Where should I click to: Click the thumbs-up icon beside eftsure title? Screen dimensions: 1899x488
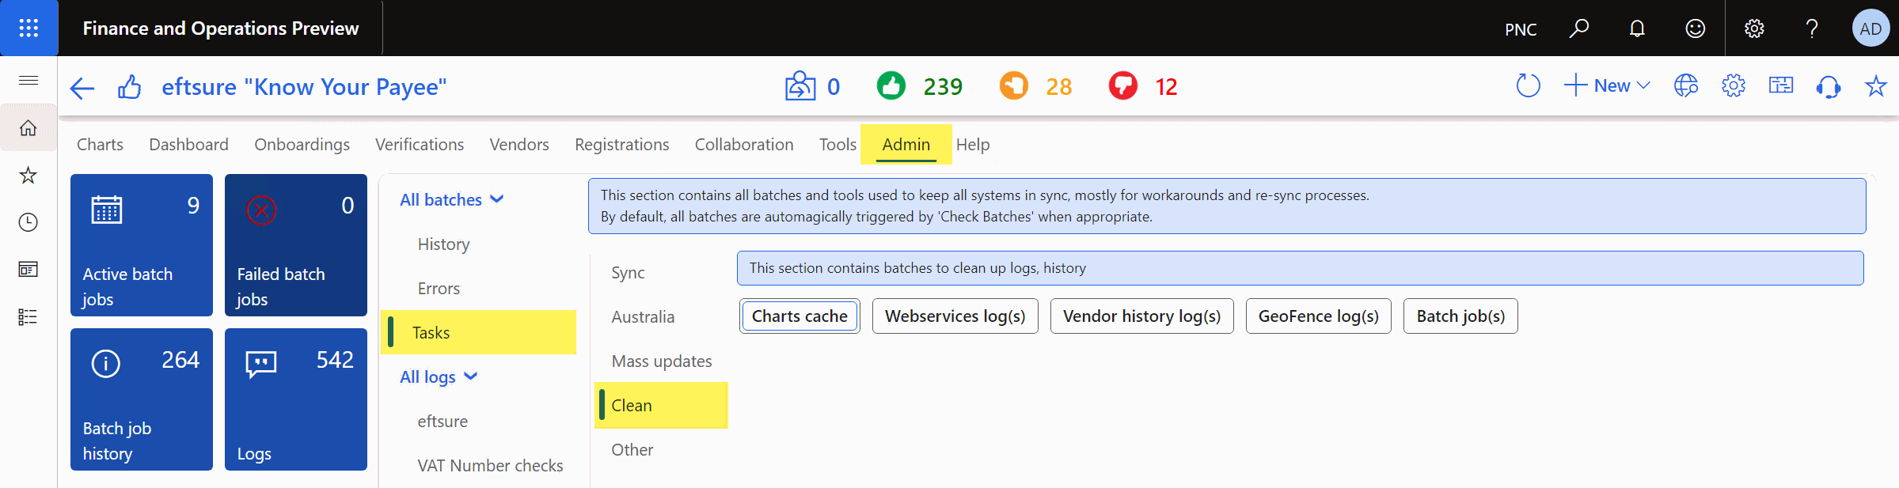coord(130,87)
